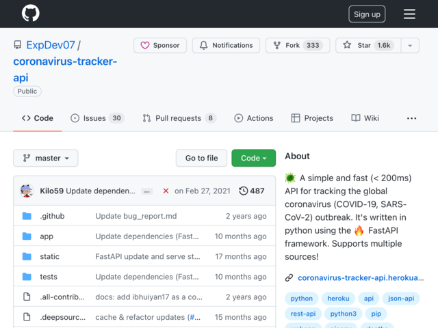Open the .all-contrib... file

(62, 297)
